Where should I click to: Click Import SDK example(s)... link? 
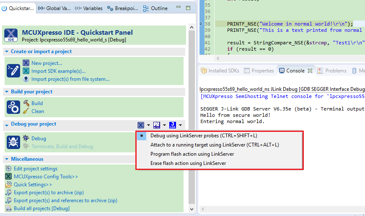pyautogui.click(x=58, y=71)
